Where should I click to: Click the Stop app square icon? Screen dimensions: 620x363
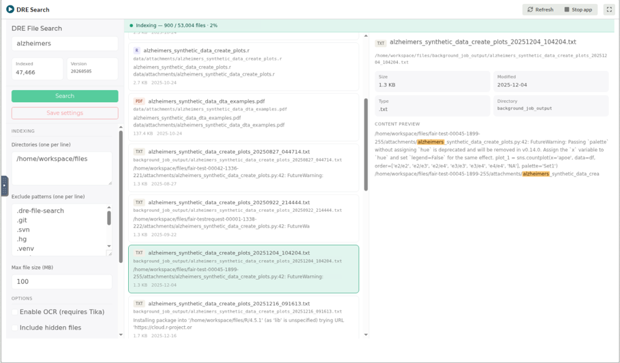click(567, 10)
